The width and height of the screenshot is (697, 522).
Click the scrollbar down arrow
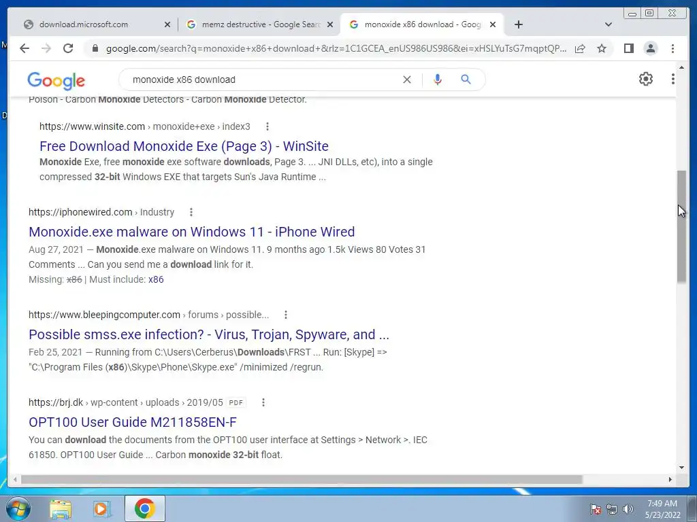pos(681,467)
